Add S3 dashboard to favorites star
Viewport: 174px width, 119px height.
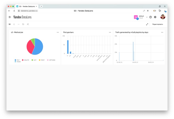coord(14,24)
